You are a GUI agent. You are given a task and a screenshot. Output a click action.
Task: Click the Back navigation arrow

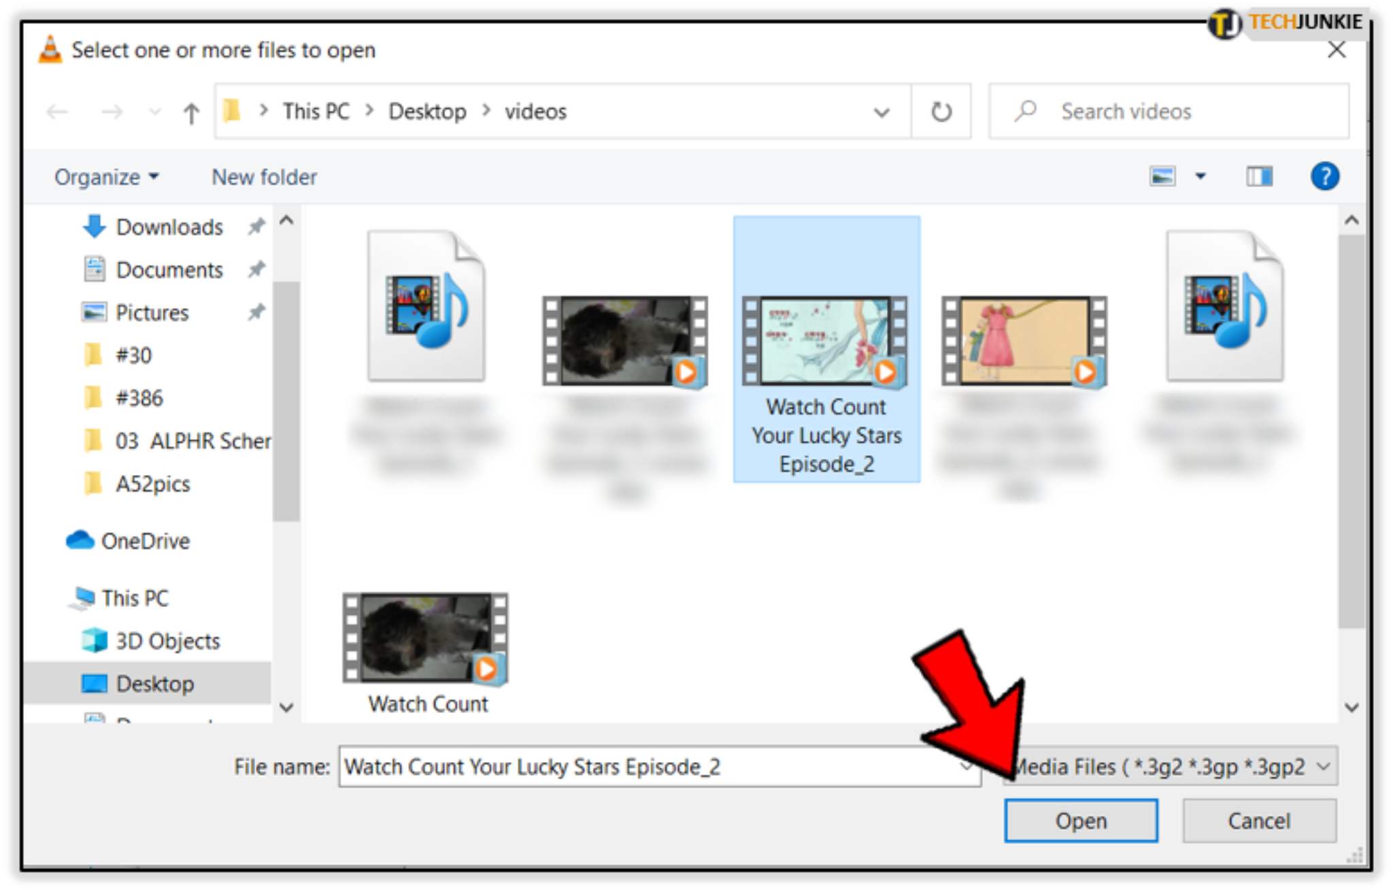pos(58,111)
